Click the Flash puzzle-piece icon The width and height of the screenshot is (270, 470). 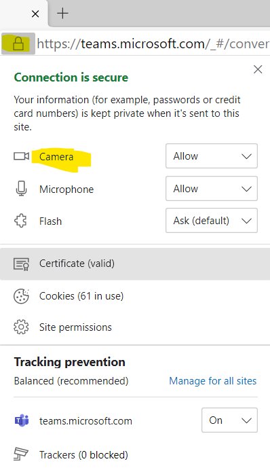(x=20, y=221)
